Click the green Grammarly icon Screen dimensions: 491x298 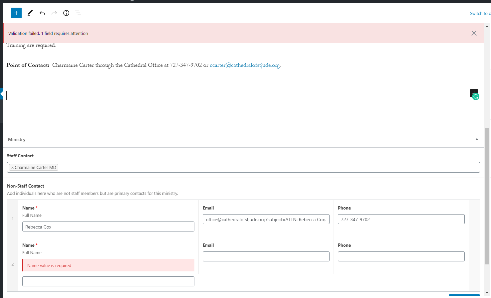pyautogui.click(x=476, y=97)
